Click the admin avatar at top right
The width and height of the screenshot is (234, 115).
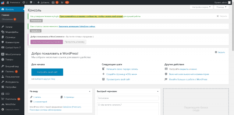229,2
